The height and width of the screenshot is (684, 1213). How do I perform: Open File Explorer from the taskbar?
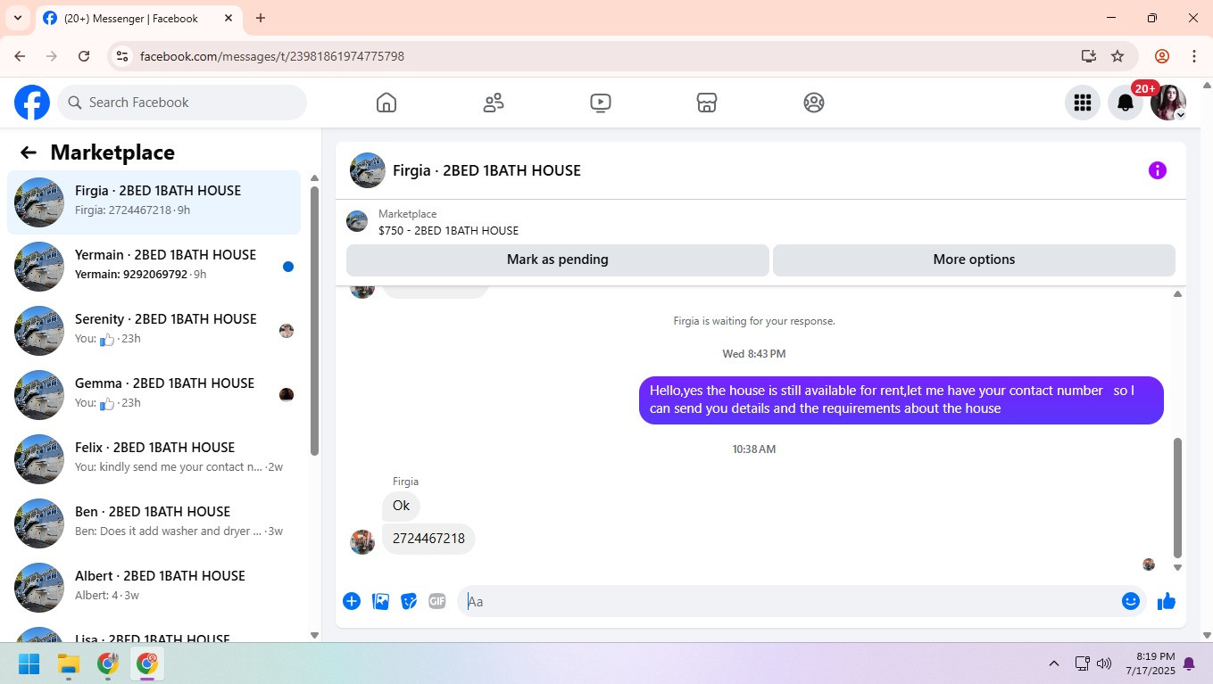point(69,663)
